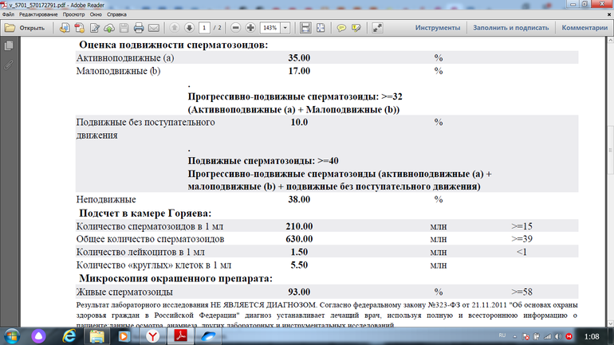
Task: Go to previous page with up arrow
Action: [x=175, y=28]
